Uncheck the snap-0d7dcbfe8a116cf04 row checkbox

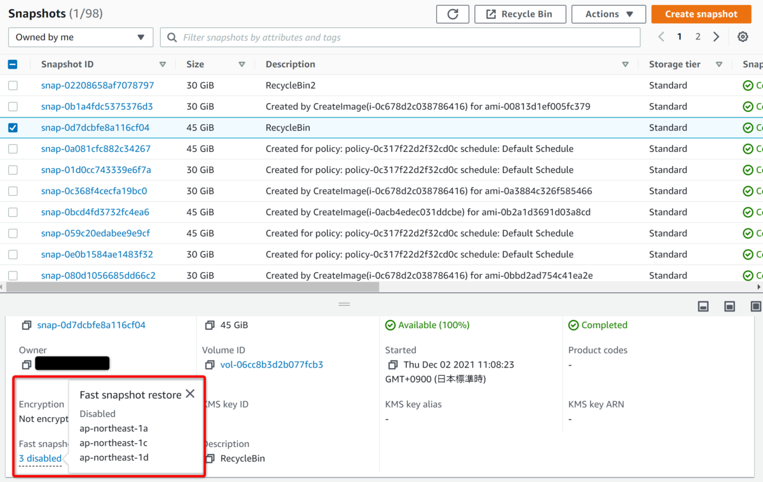click(x=13, y=128)
